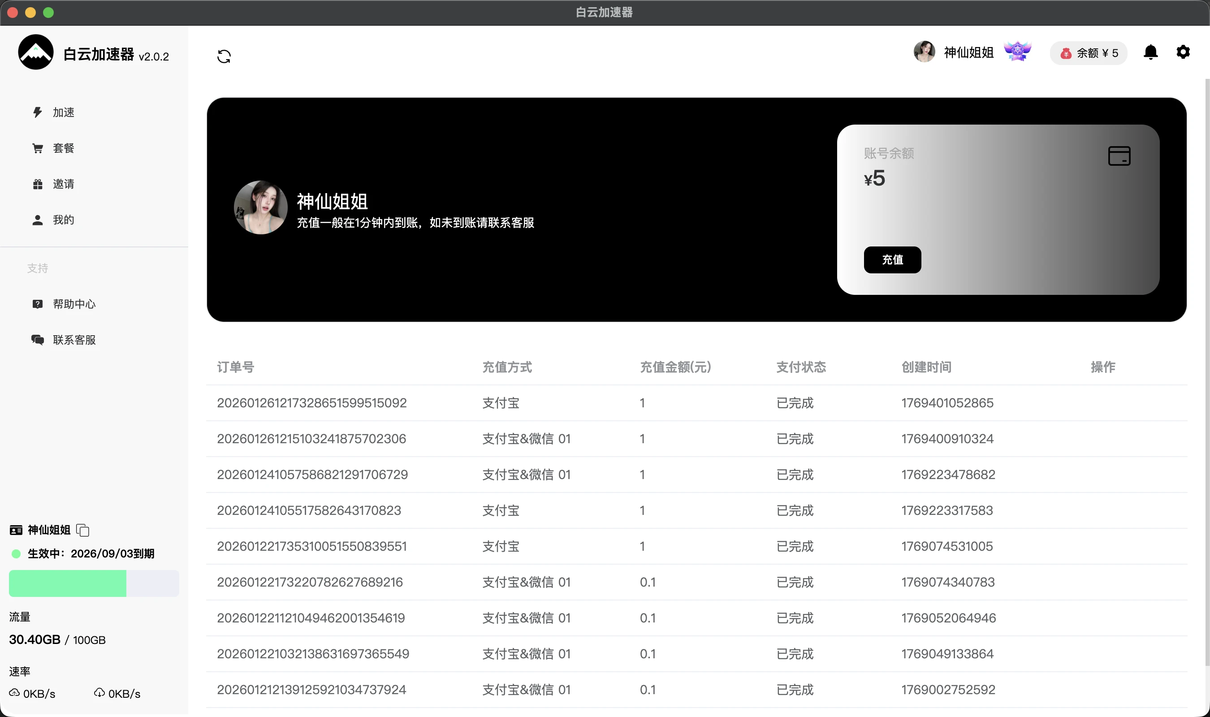Open the 邀请 invite page
Viewport: 1210px width, 717px height.
click(63, 184)
